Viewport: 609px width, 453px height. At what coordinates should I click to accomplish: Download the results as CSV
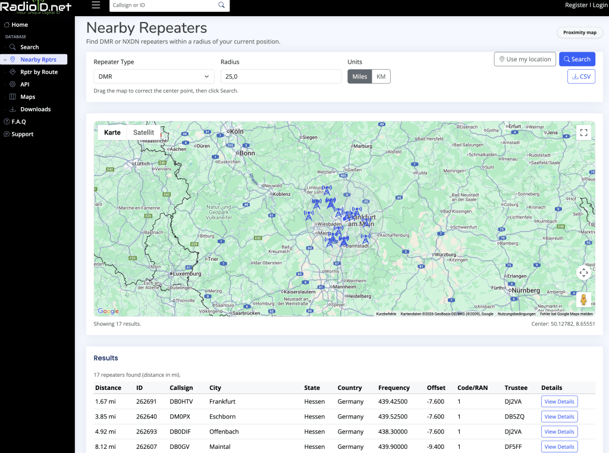[x=581, y=77]
